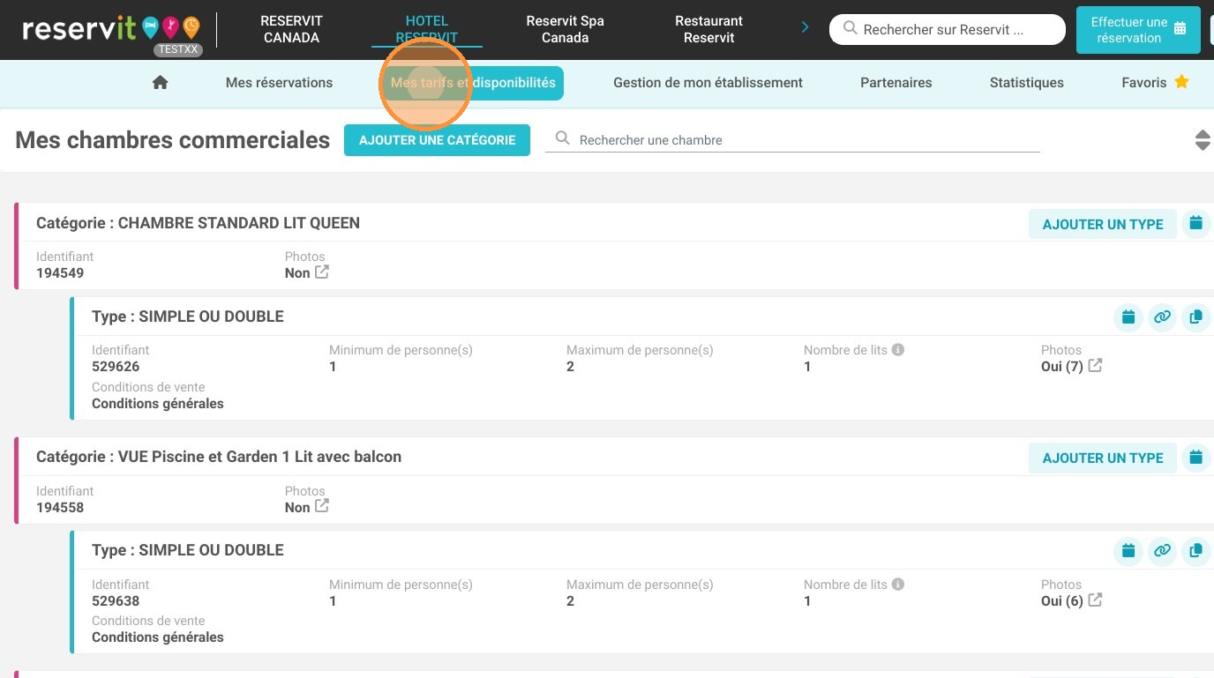Open Statistiques menu
1214x678 pixels.
[x=1027, y=83]
